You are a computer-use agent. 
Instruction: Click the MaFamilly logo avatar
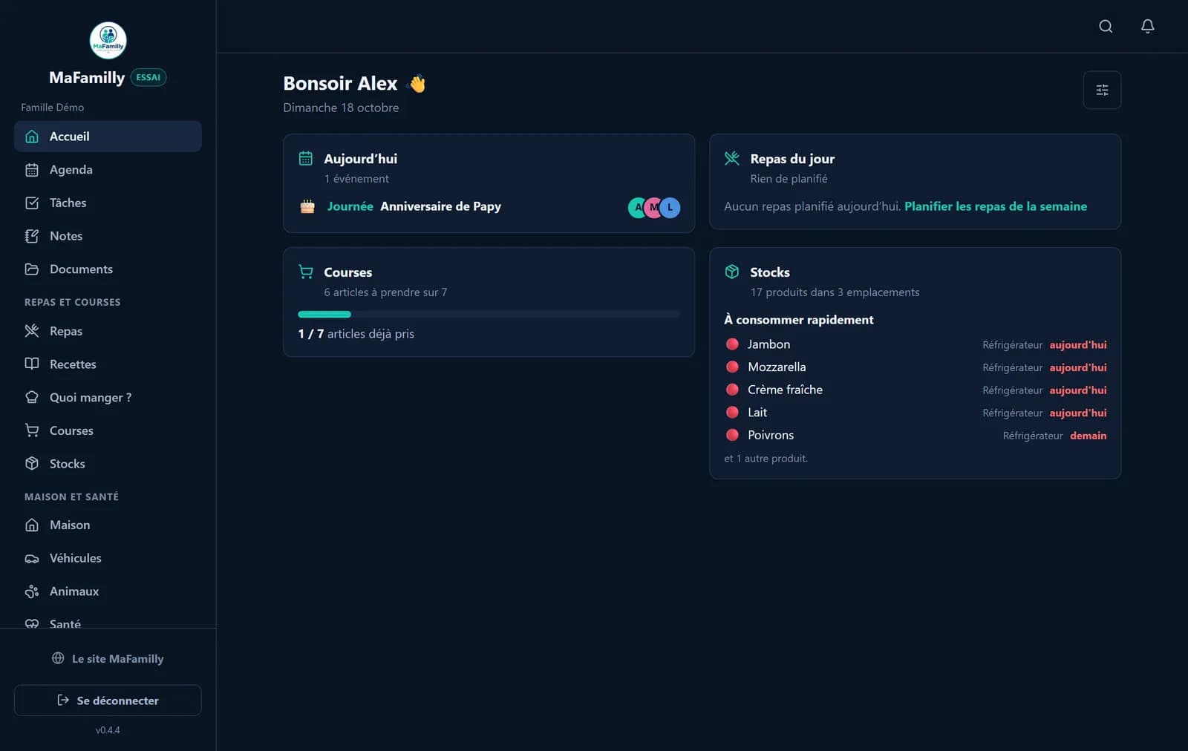click(108, 40)
